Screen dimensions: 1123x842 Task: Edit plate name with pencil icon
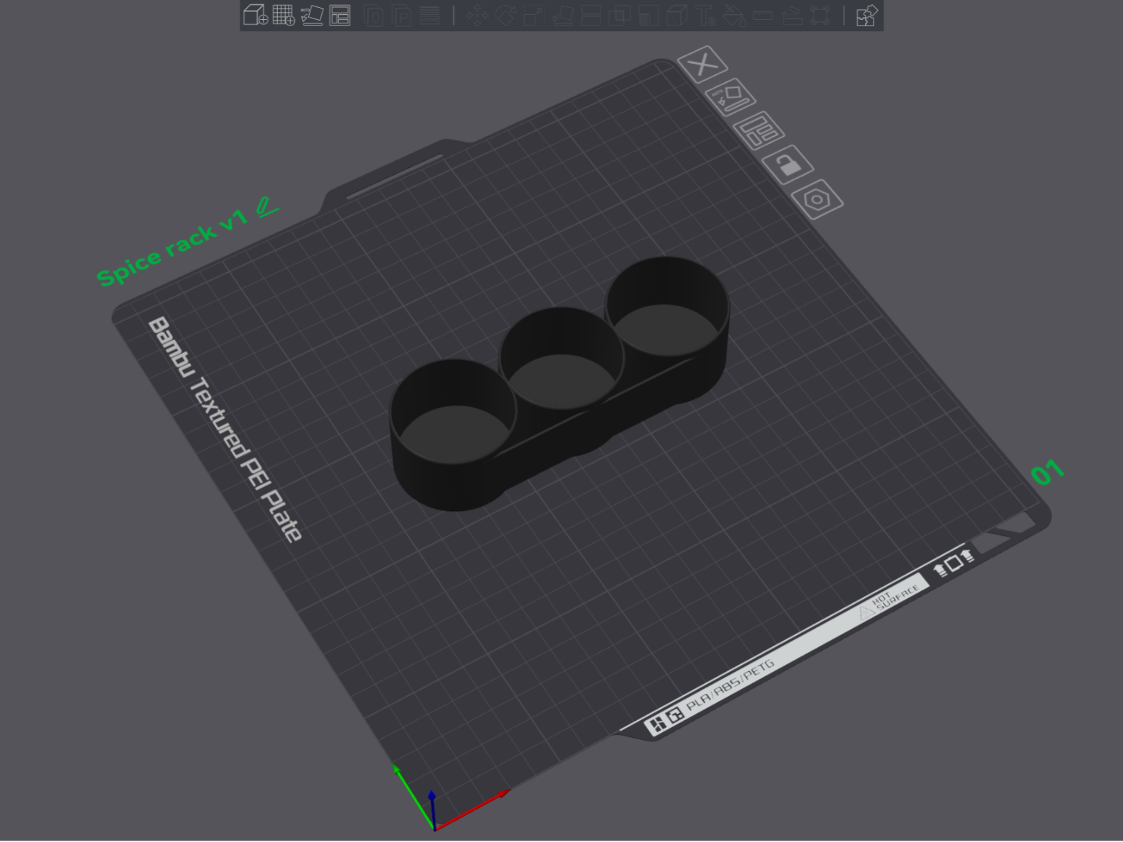267,207
